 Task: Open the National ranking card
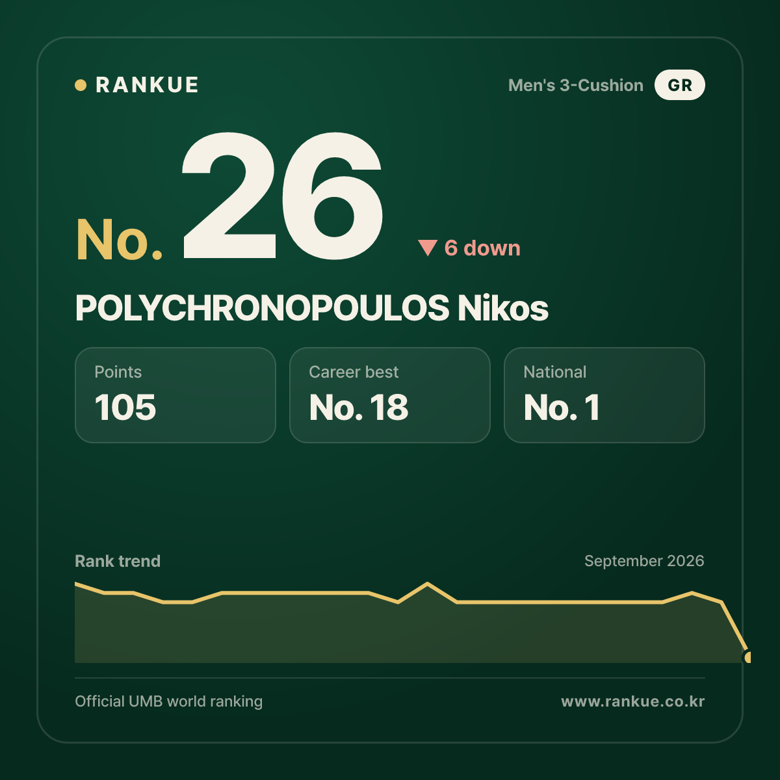[604, 395]
